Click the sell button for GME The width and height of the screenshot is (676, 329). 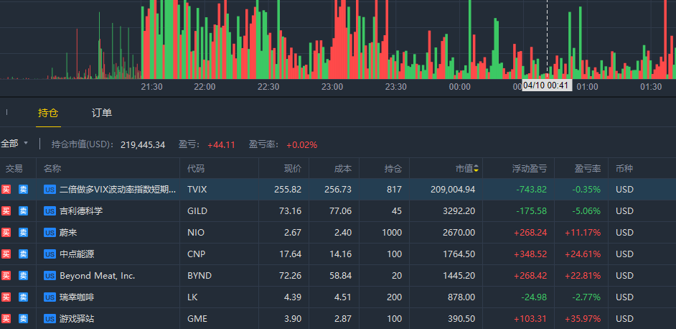23,319
